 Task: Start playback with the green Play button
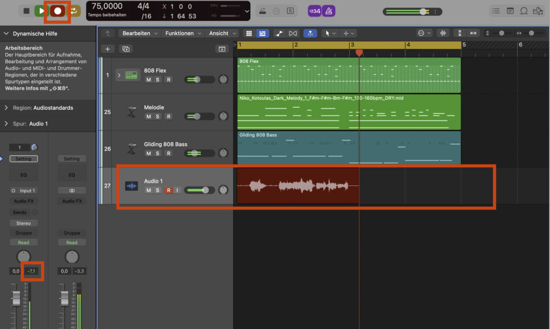point(41,11)
